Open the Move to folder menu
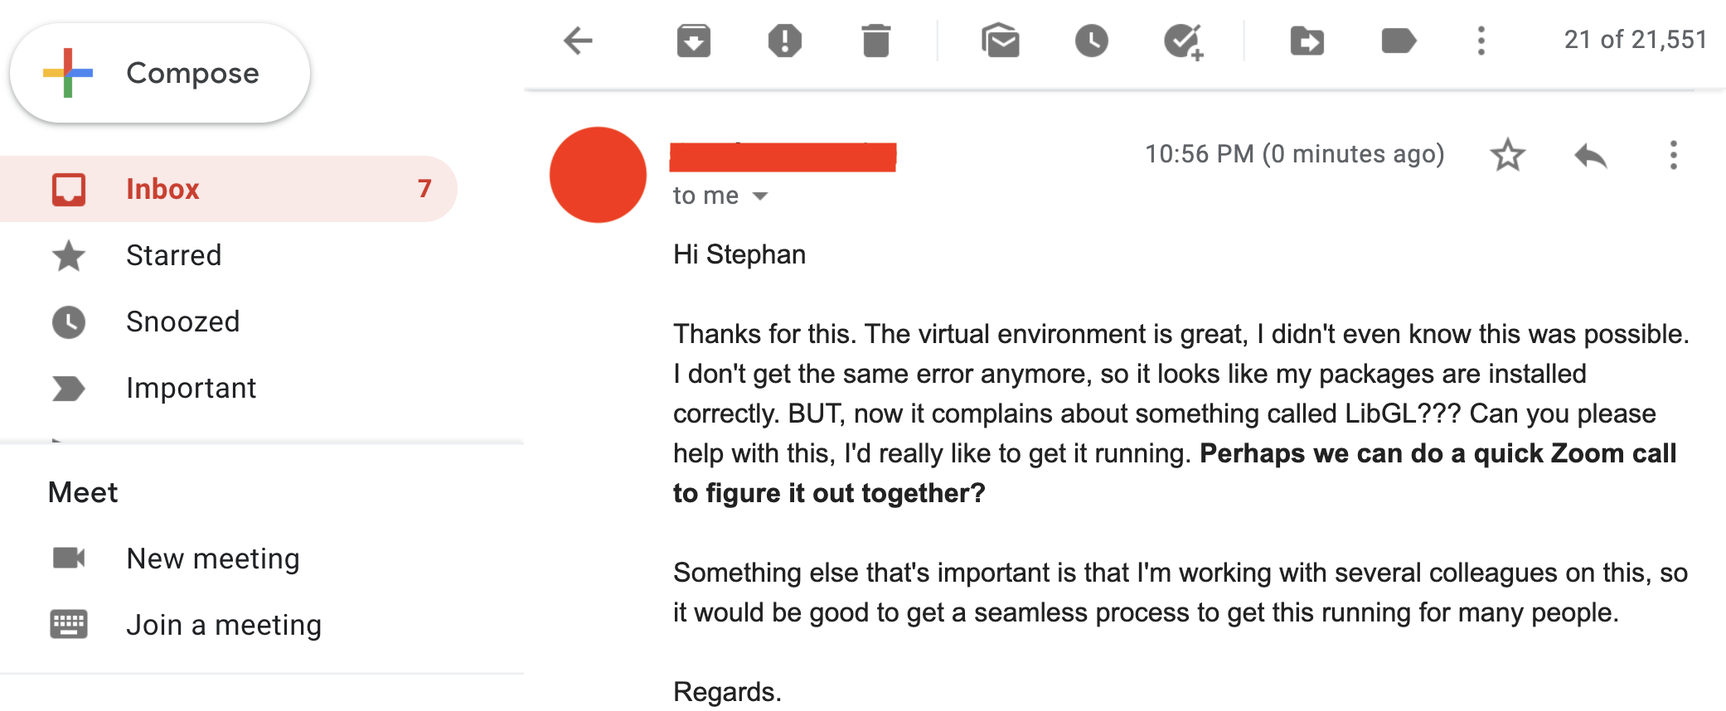1726x711 pixels. click(1307, 41)
